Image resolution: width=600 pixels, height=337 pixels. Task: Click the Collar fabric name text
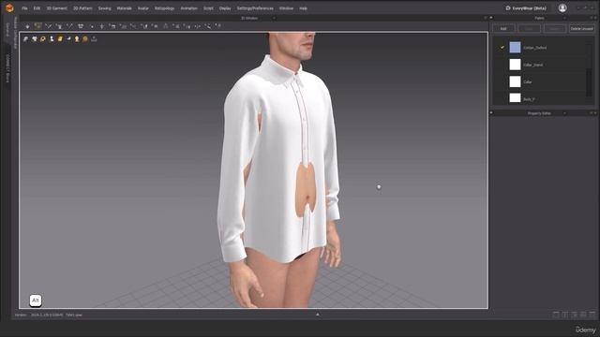[x=528, y=81]
